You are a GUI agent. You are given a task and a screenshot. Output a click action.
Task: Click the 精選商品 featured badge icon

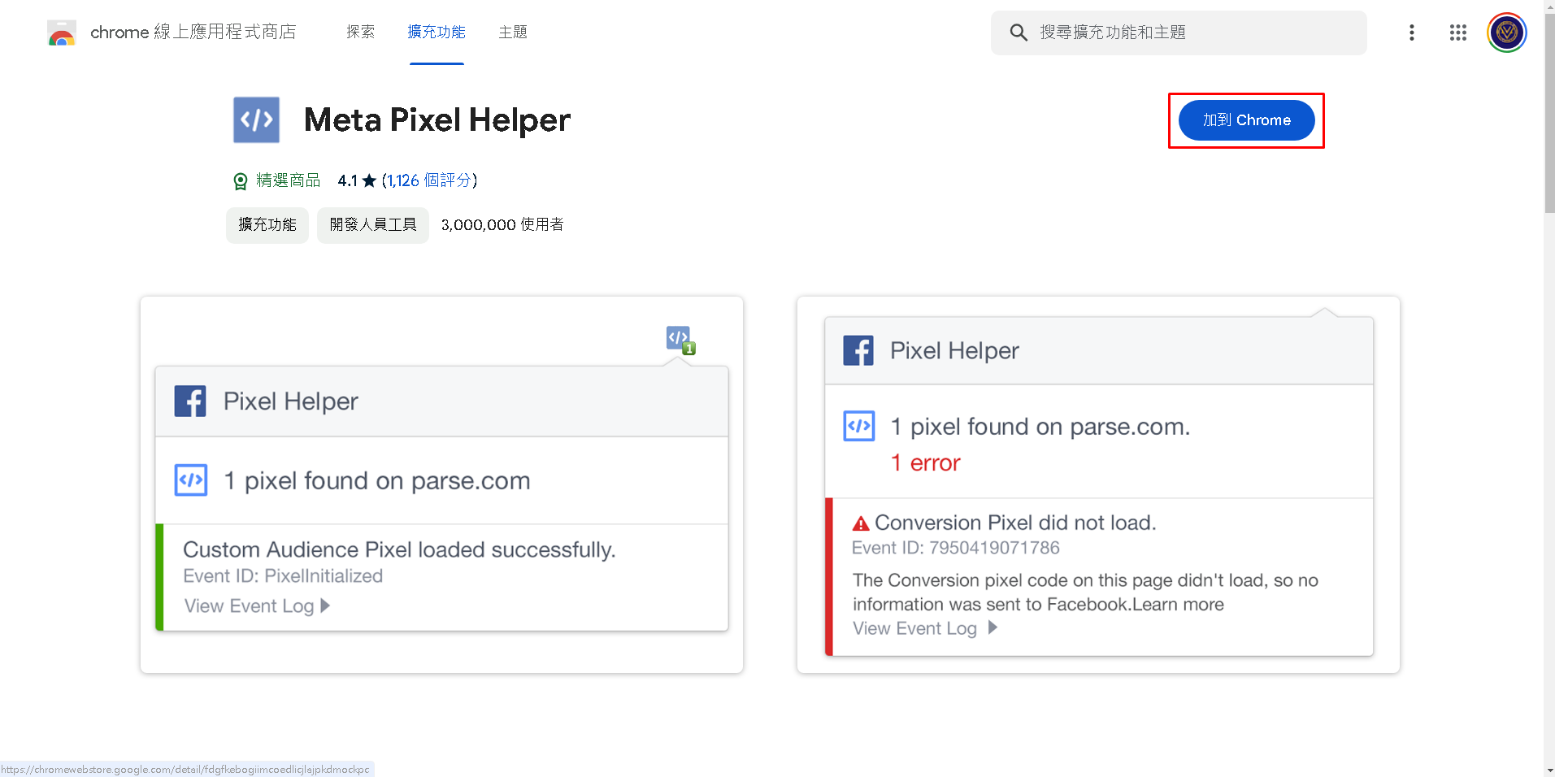[241, 180]
